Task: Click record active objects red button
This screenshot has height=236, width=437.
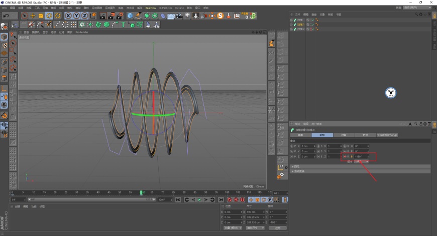Action: tap(230, 200)
